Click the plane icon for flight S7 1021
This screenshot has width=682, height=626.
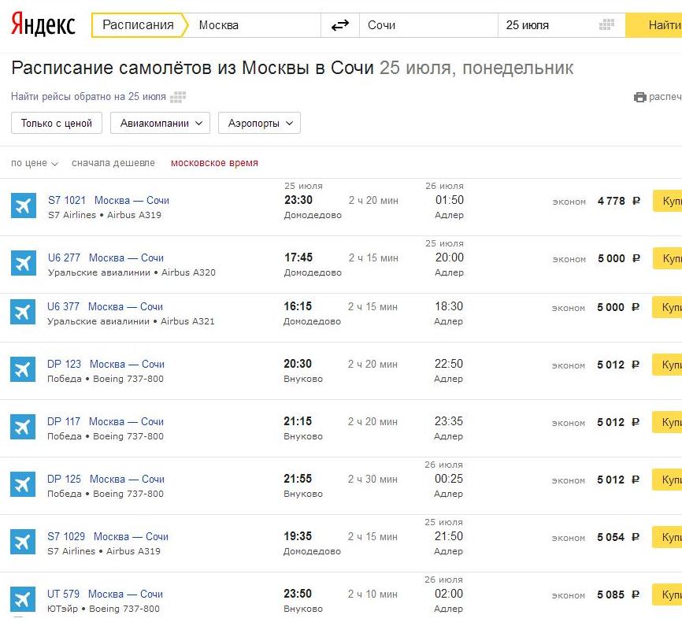(x=24, y=206)
